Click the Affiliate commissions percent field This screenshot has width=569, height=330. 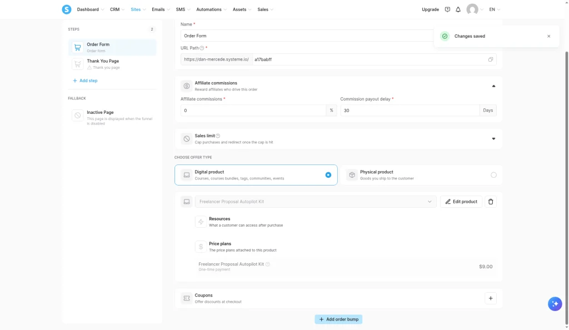pos(253,110)
